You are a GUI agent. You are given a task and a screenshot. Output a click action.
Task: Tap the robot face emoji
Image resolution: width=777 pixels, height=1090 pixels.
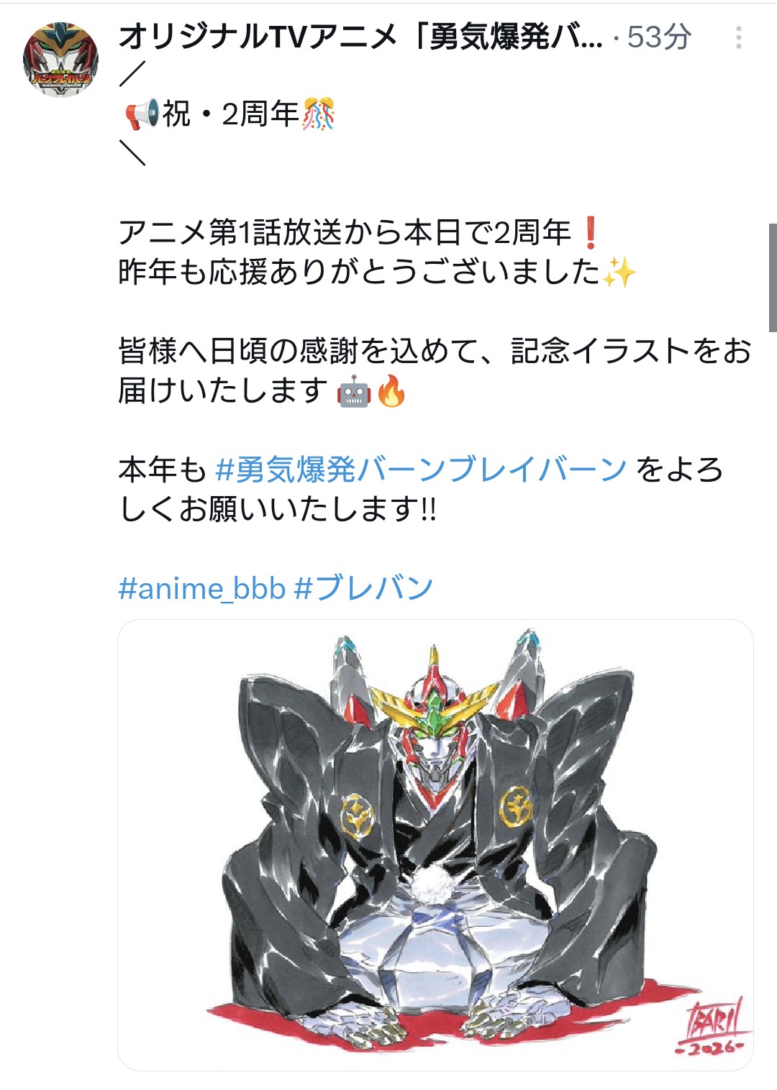click(x=354, y=392)
